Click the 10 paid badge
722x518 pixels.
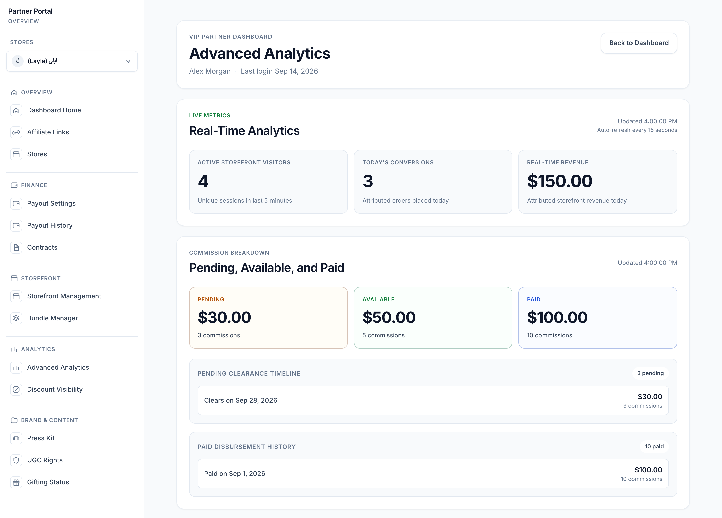[x=654, y=446]
